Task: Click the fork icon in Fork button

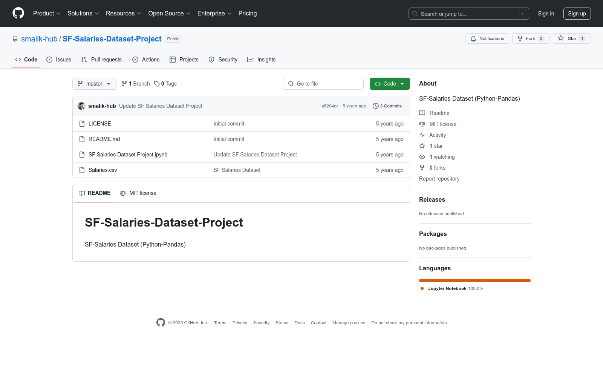Action: point(520,38)
